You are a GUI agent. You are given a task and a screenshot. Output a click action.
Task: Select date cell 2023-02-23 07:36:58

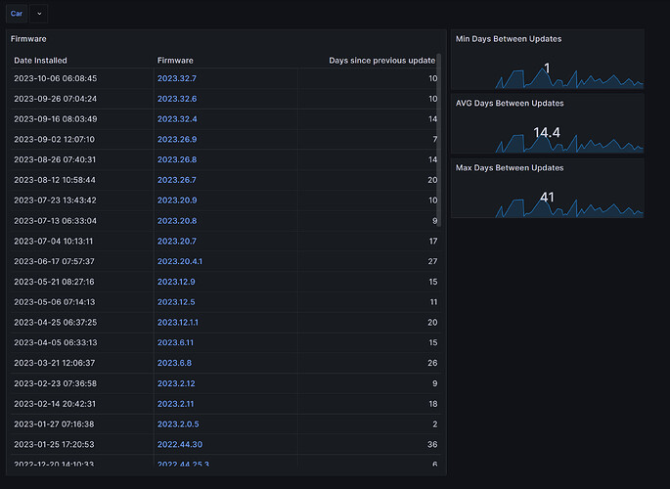point(55,383)
